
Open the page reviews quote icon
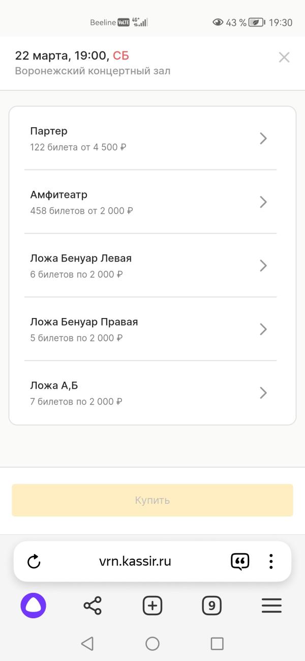[x=240, y=562]
